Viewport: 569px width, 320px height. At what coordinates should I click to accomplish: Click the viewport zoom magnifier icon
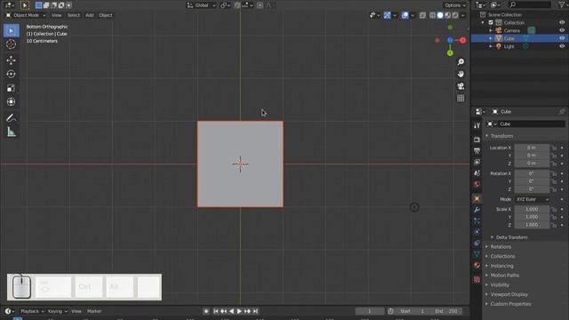[461, 62]
